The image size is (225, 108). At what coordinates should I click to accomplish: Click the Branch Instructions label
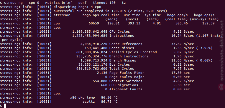129,56
